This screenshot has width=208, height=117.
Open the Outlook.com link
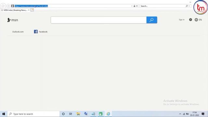[18, 32]
